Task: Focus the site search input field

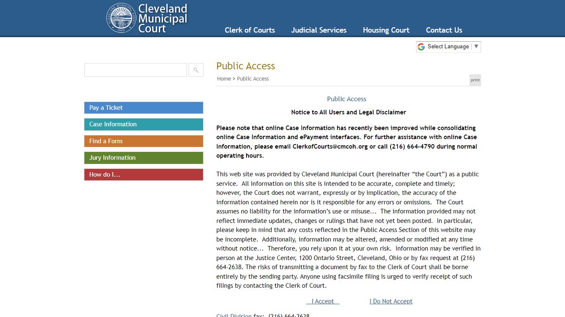Action: click(x=136, y=70)
